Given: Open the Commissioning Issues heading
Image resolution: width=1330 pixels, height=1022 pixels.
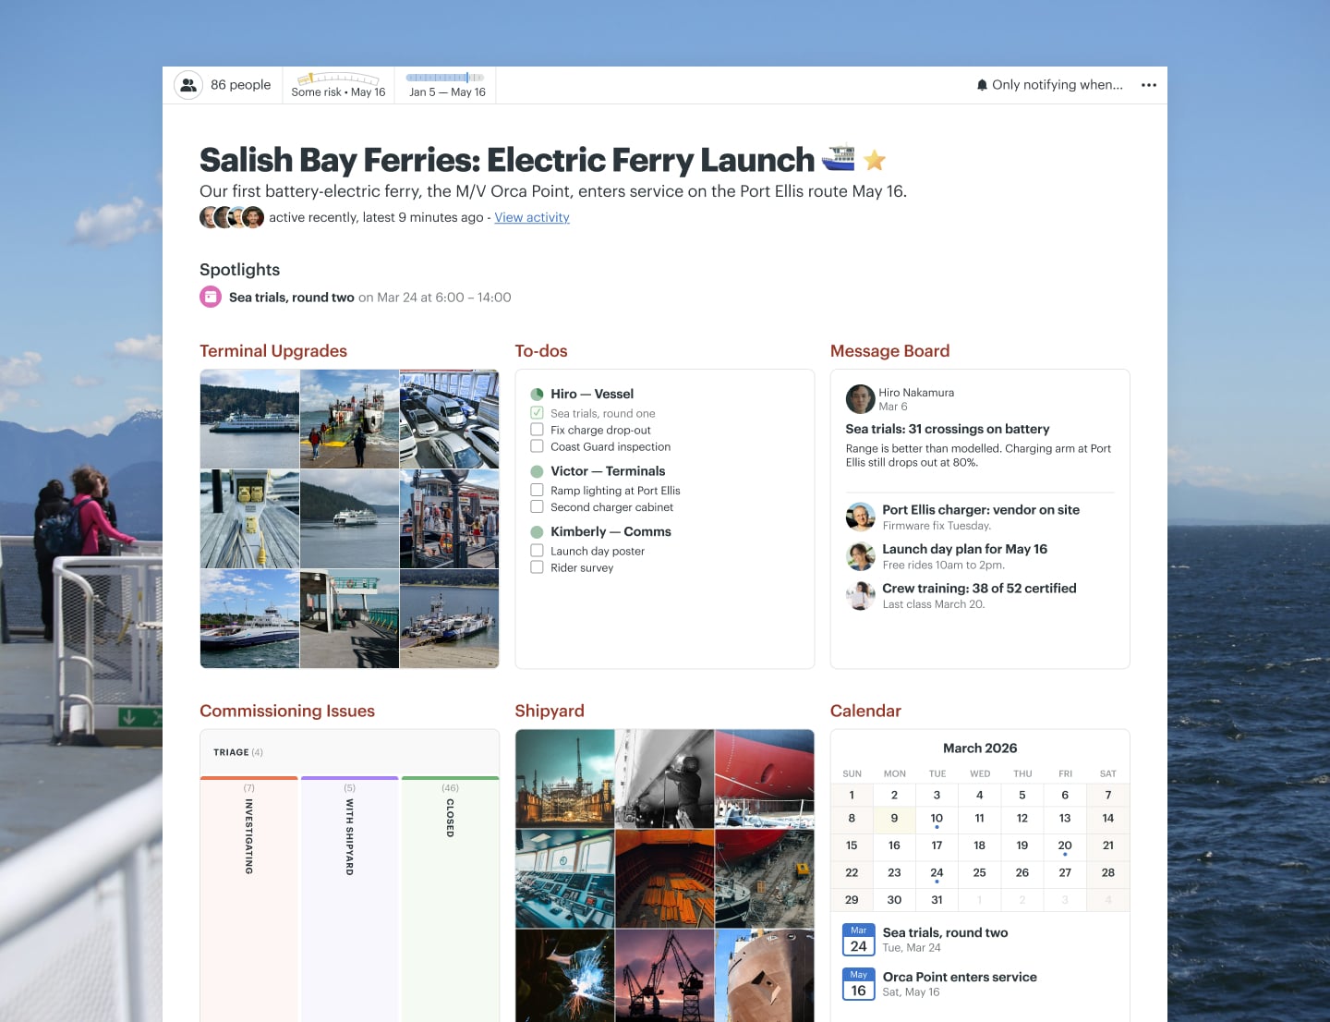Looking at the screenshot, I should click(287, 711).
